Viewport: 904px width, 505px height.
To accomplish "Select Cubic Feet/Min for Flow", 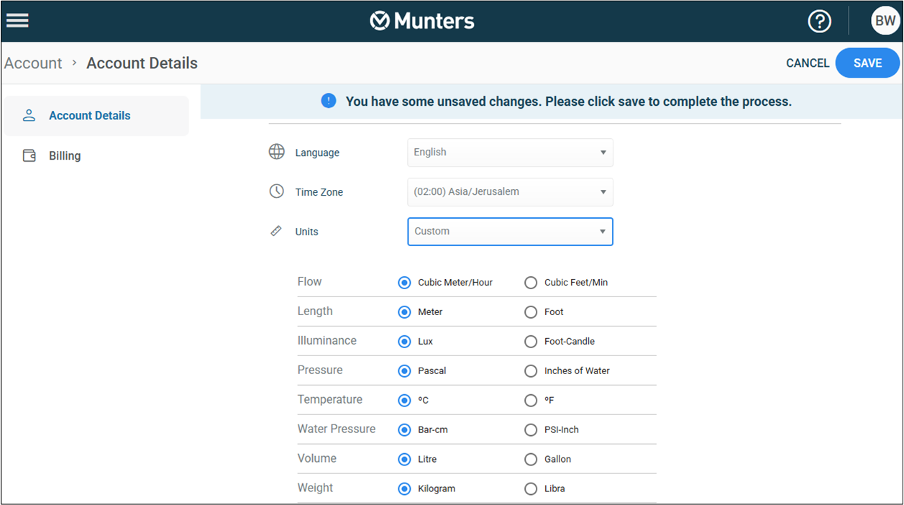I will pos(531,283).
